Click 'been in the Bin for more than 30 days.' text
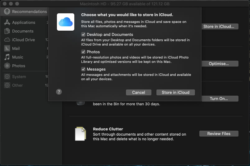250x166 pixels. coord(127,104)
